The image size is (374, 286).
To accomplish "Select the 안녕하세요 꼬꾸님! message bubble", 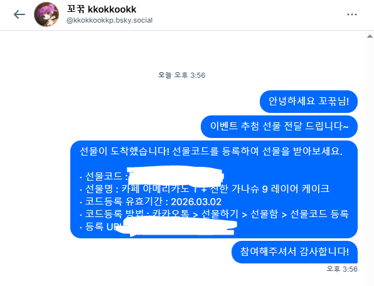I will [x=309, y=102].
